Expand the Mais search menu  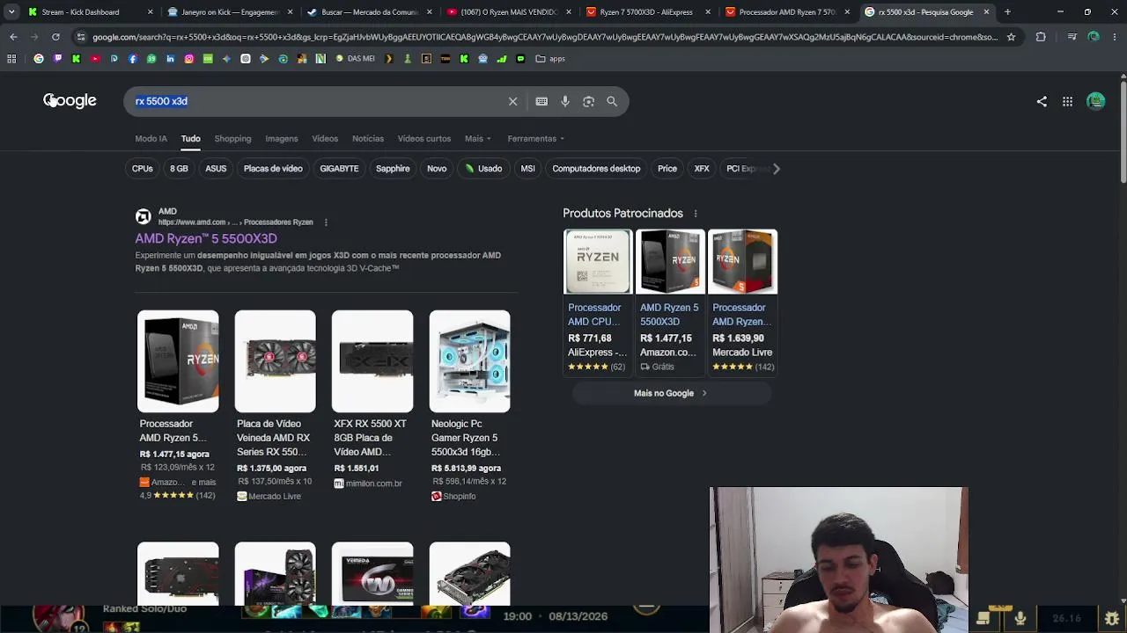(x=478, y=139)
